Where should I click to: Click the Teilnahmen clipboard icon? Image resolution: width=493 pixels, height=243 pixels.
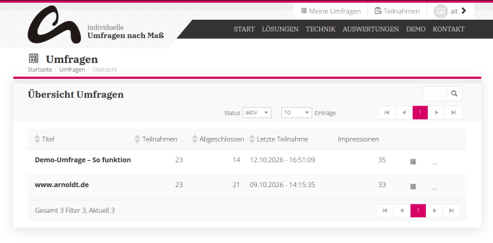click(x=378, y=11)
